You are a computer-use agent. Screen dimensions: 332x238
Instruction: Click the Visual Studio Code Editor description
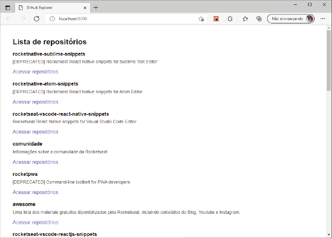pos(75,122)
